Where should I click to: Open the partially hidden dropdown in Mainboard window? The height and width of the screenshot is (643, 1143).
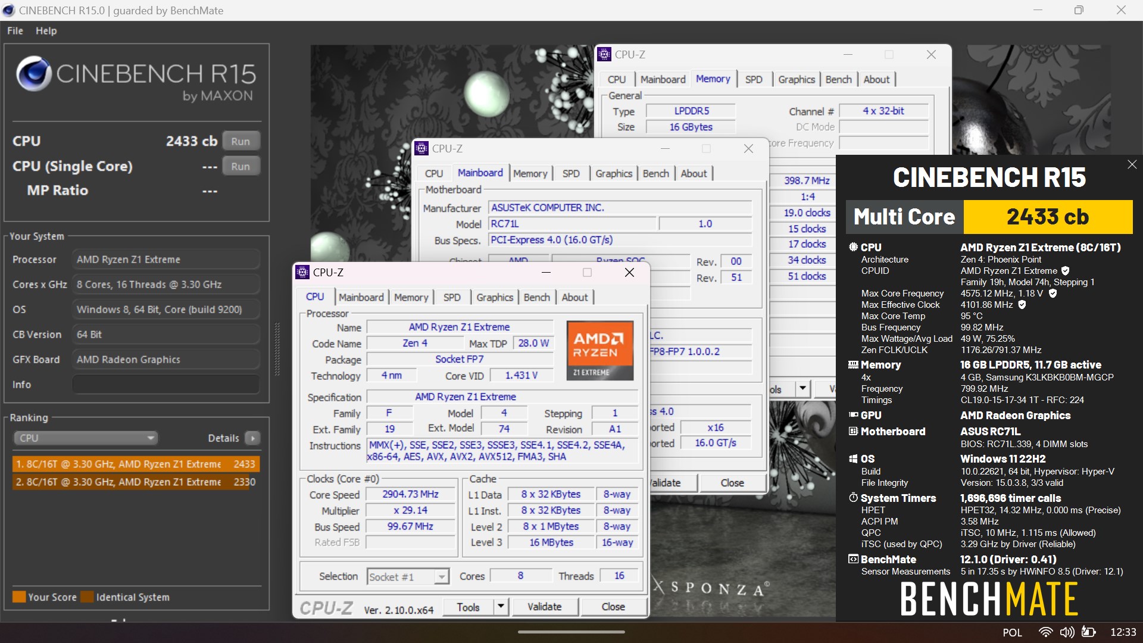coord(802,389)
